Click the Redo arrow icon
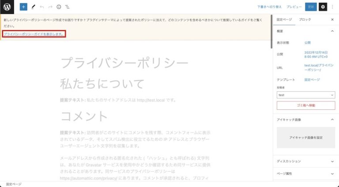339x187 pixels. (50, 7)
